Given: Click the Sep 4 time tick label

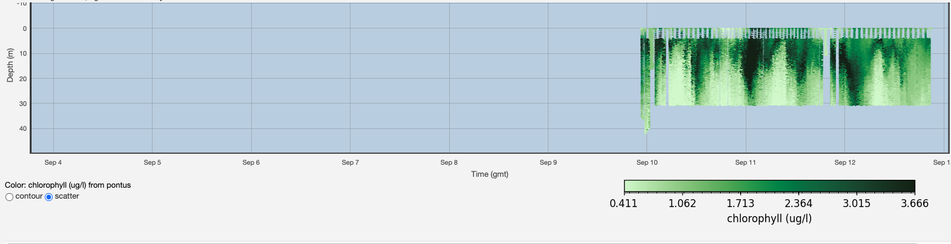Looking at the screenshot, I should [53, 163].
